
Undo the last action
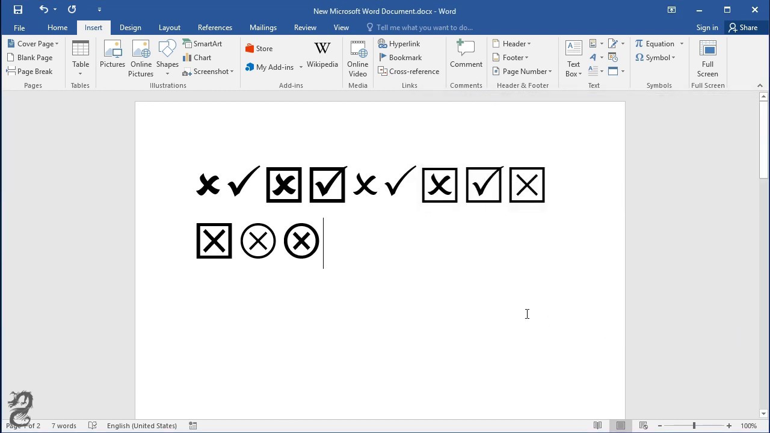coord(43,10)
